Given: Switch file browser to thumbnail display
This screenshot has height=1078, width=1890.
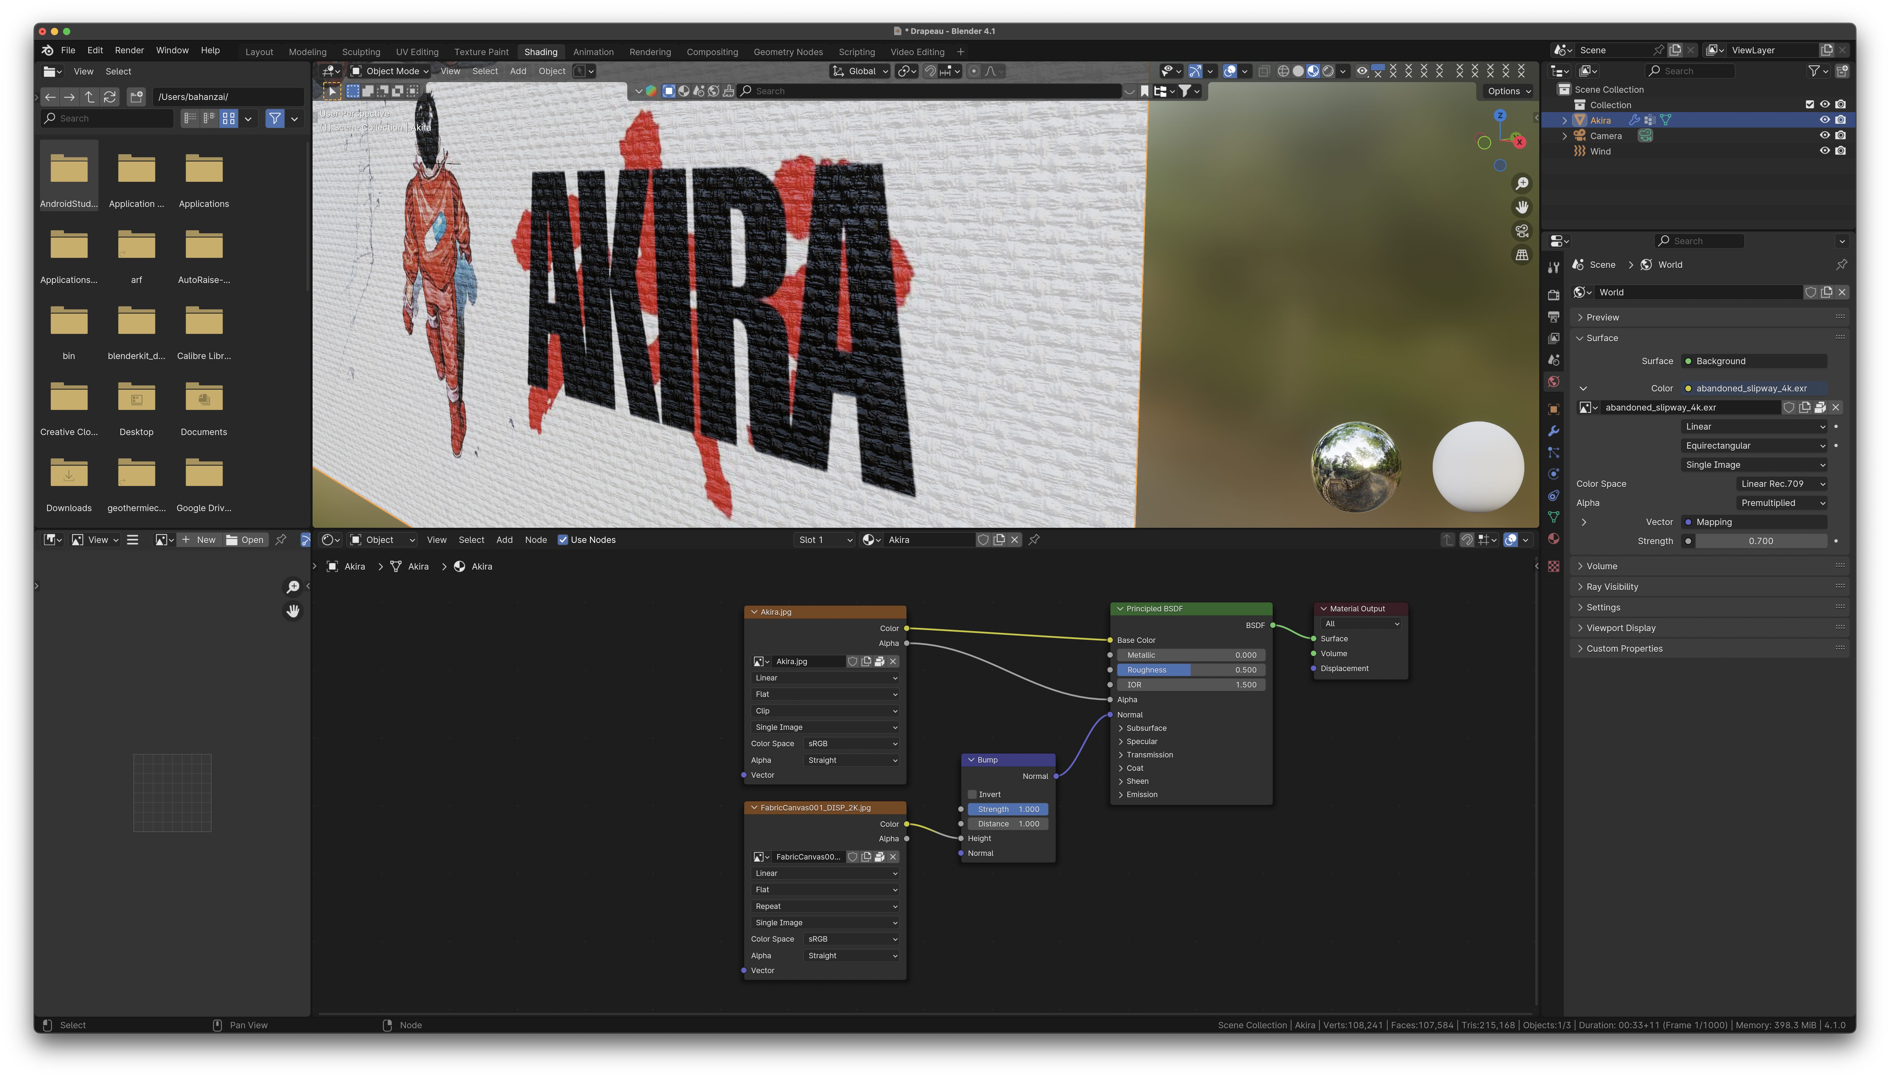Looking at the screenshot, I should click(229, 118).
